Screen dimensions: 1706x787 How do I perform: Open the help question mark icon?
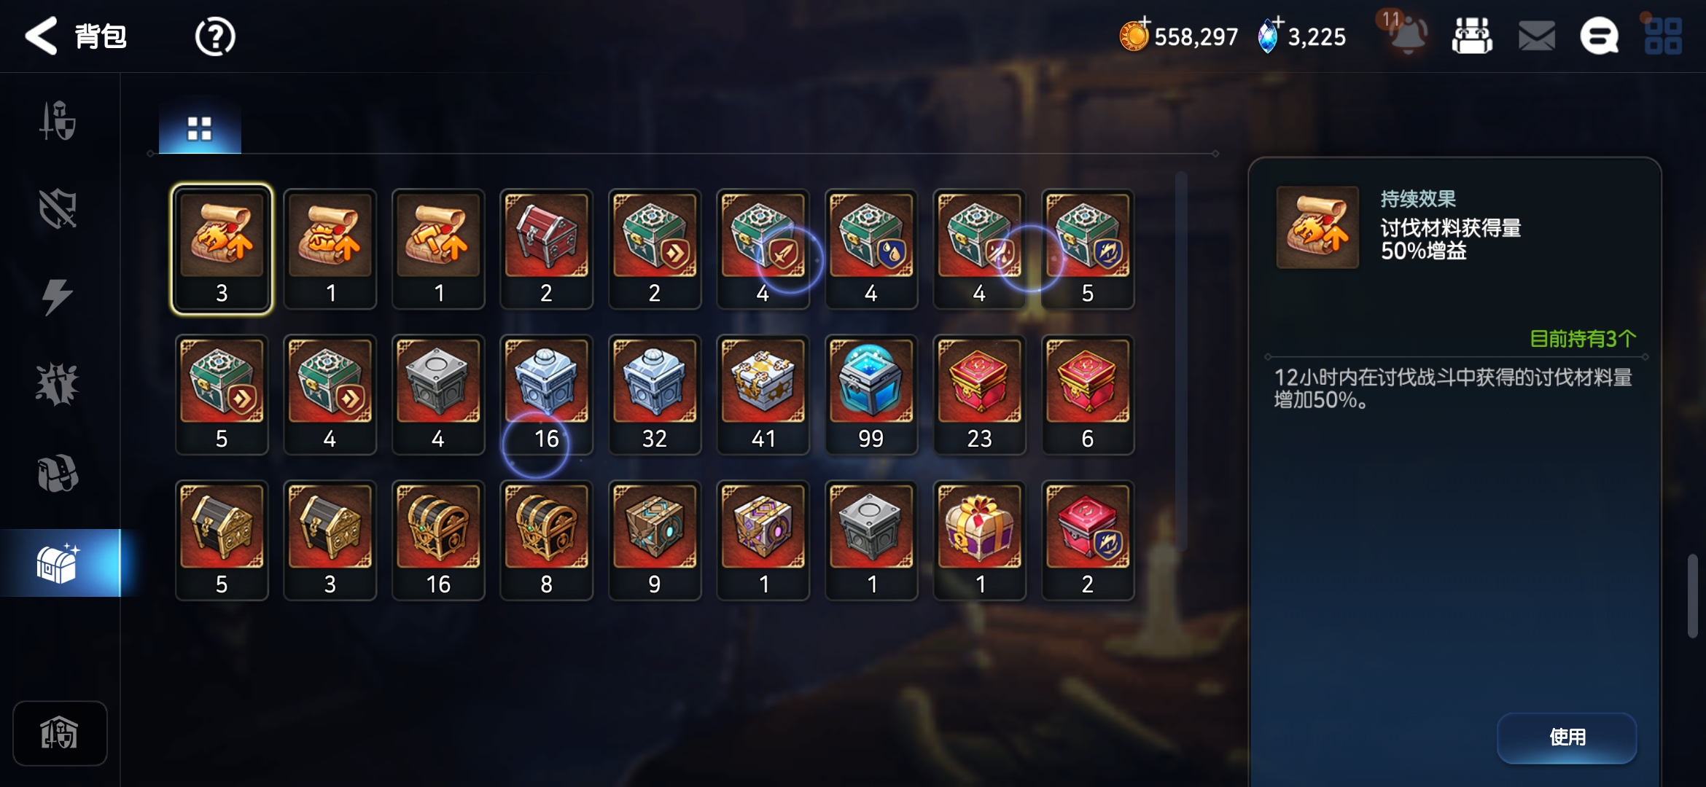click(215, 36)
